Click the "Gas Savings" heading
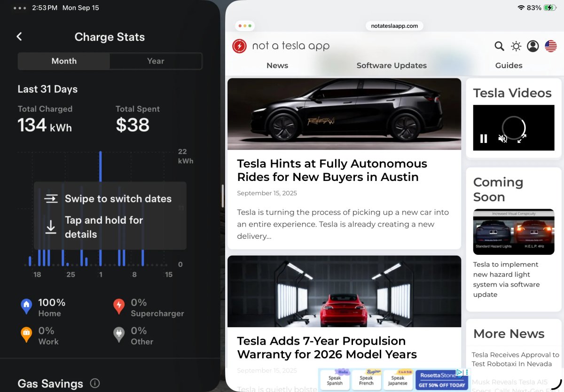Image resolution: width=564 pixels, height=392 pixels. pos(50,384)
